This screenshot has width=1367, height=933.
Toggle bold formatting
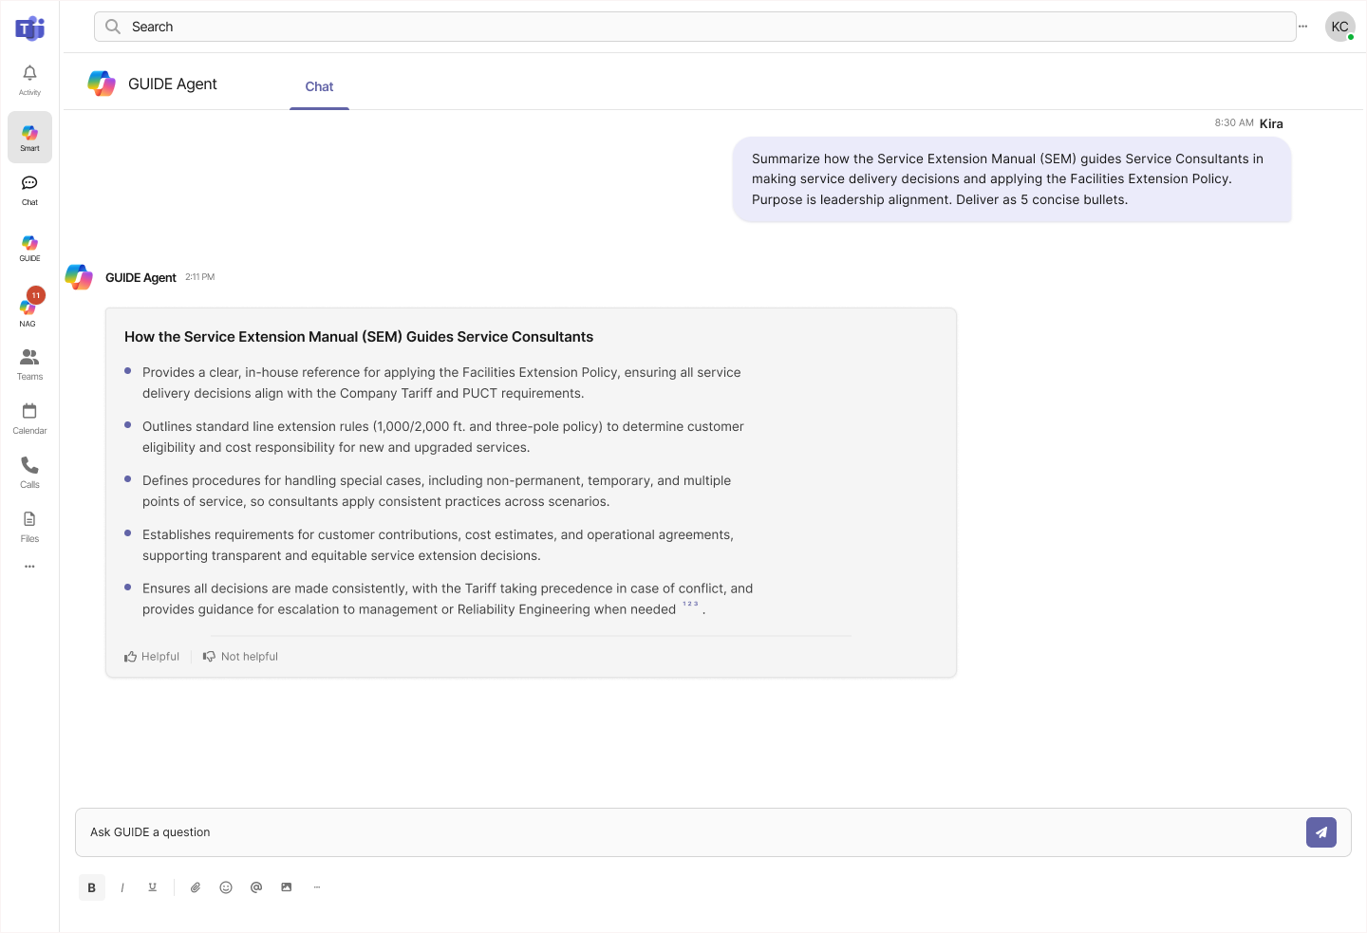pyautogui.click(x=92, y=887)
